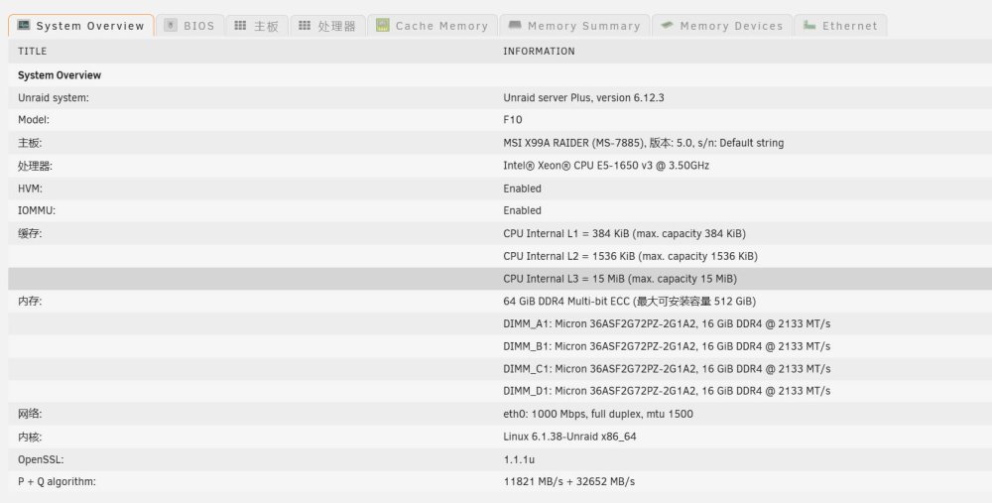
Task: Select 'Unraid server Plus, version 6.12.3' value
Action: [583, 98]
